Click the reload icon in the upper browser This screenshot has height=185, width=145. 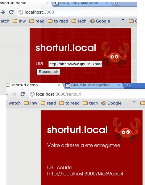point(11,12)
